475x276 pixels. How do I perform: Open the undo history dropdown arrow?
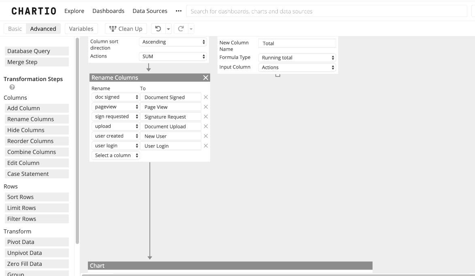[x=168, y=29]
